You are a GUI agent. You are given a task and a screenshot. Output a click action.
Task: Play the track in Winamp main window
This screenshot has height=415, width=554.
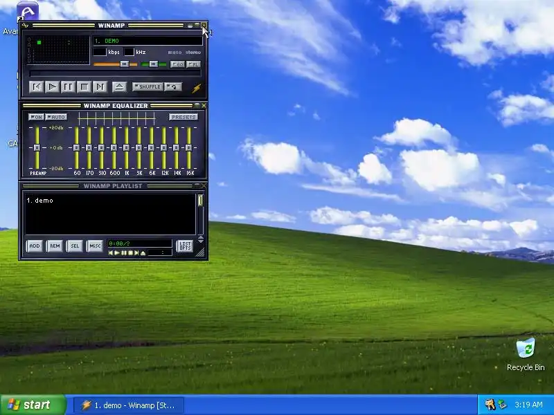(x=52, y=87)
